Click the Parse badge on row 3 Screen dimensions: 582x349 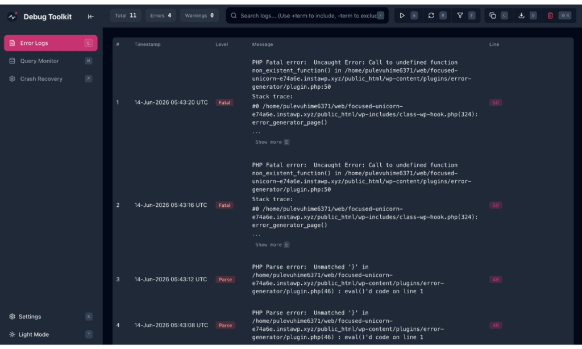[225, 280]
